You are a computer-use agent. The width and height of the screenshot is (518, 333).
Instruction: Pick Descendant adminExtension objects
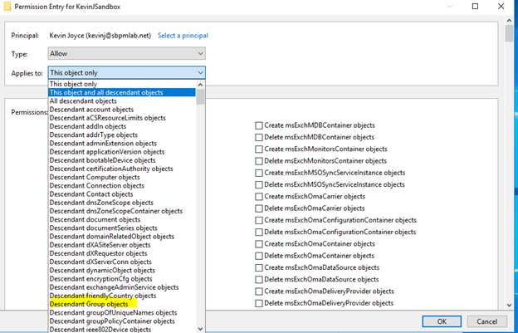(122, 144)
